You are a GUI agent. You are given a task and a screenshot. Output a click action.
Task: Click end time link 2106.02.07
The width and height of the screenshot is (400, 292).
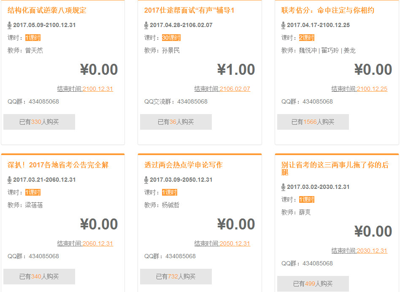coord(235,89)
